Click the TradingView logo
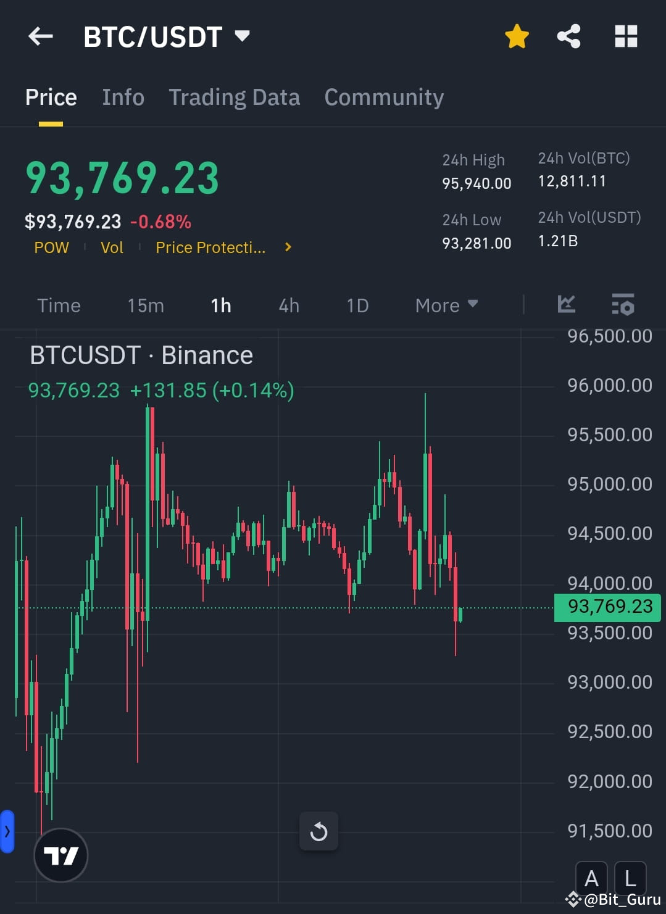The height and width of the screenshot is (914, 666). pos(60,855)
